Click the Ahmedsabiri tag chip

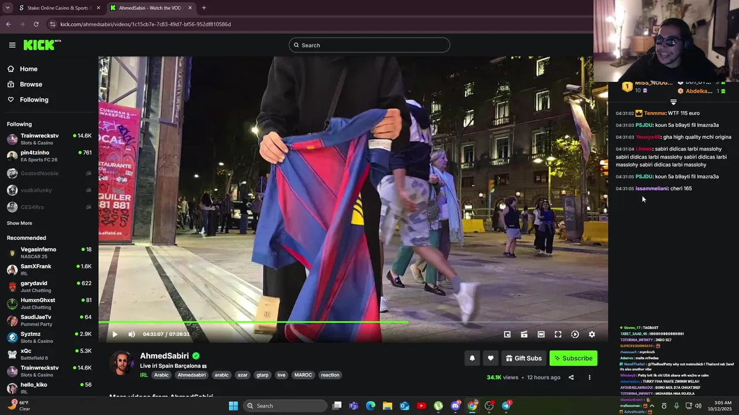point(192,375)
